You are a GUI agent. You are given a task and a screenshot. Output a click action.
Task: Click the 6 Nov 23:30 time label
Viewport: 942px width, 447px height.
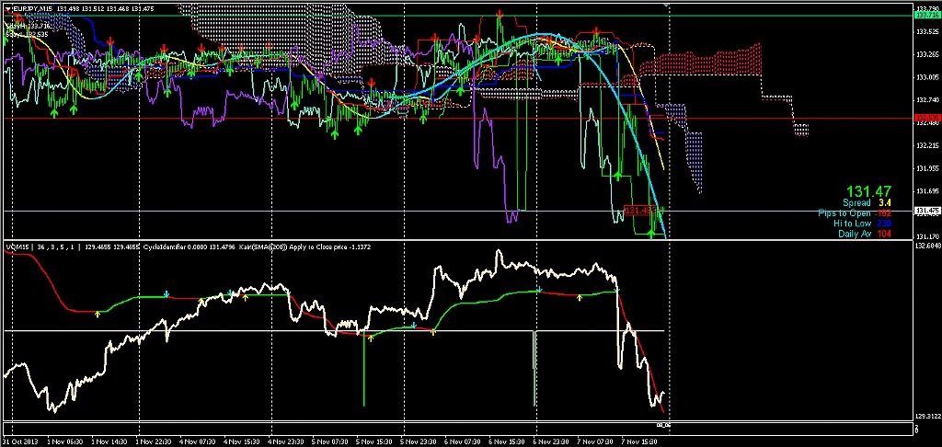tap(550, 441)
